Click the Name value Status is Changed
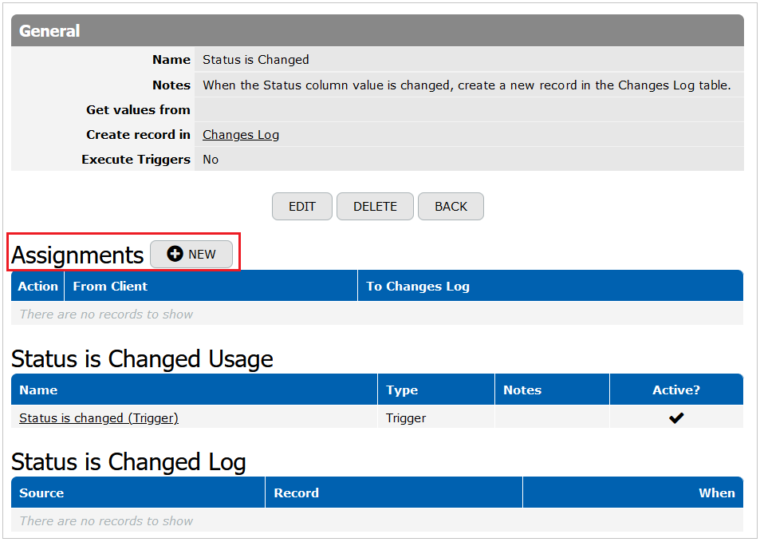The height and width of the screenshot is (542, 760). (255, 60)
